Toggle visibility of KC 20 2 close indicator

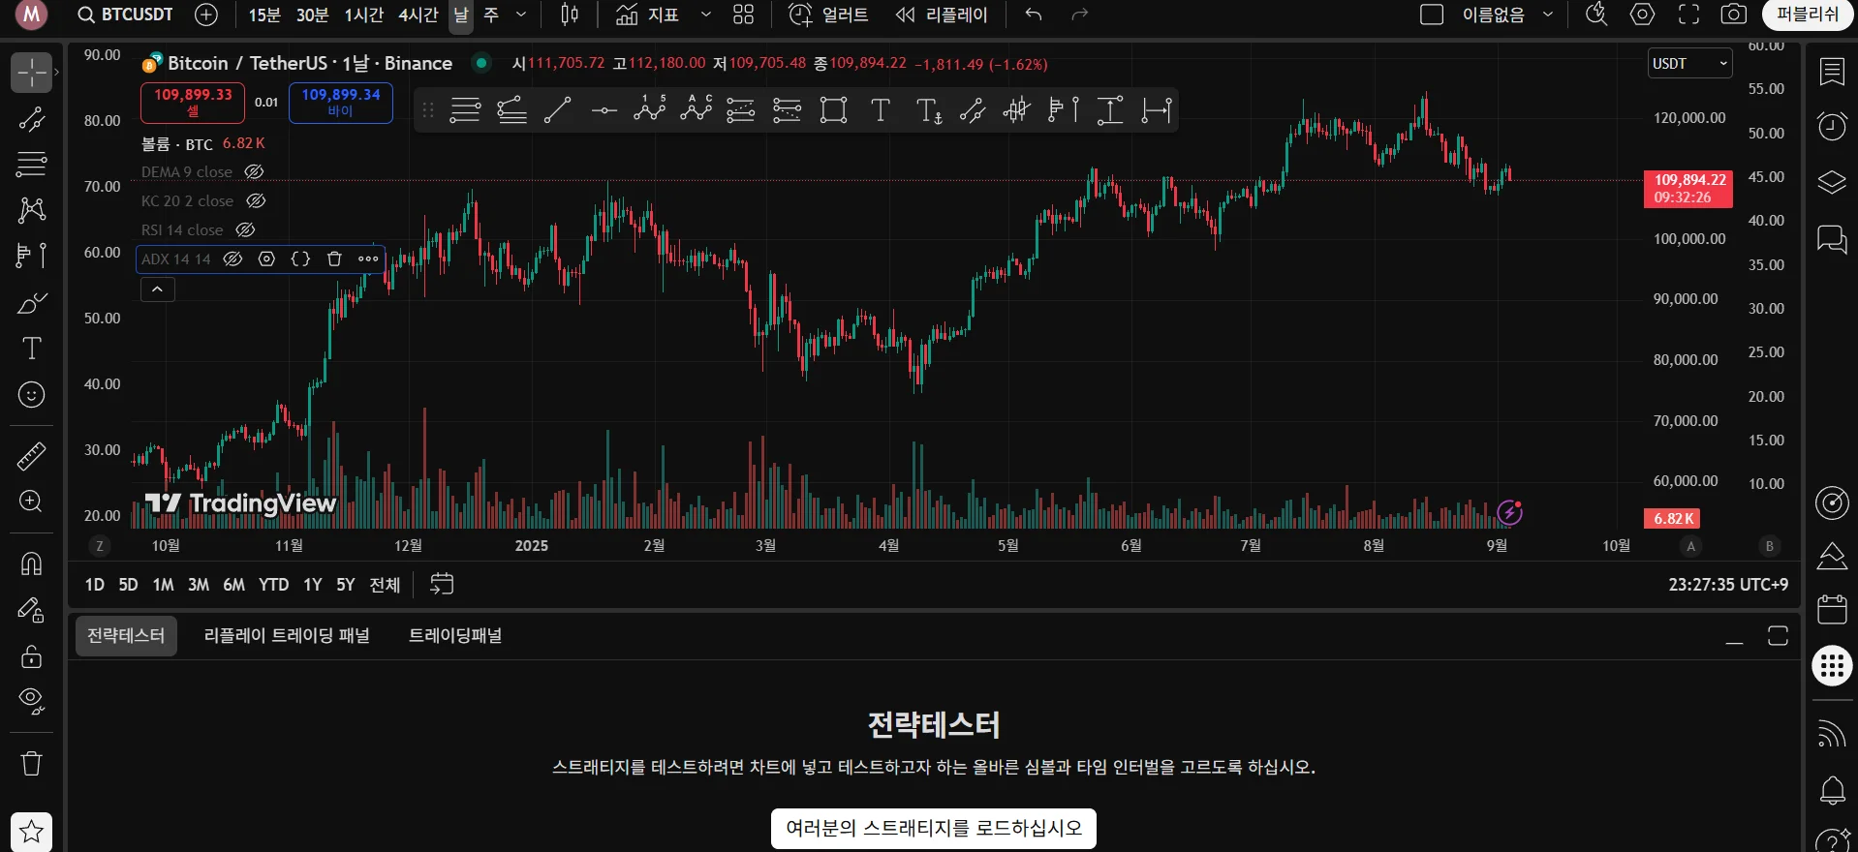256,201
